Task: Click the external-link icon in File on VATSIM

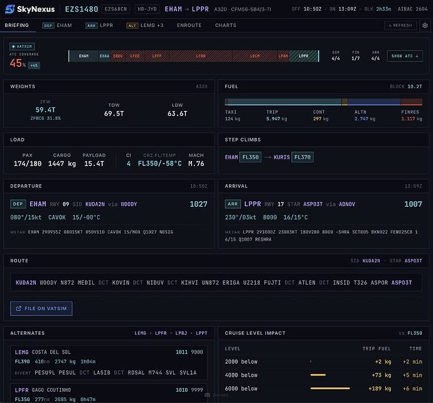Action: point(18,308)
